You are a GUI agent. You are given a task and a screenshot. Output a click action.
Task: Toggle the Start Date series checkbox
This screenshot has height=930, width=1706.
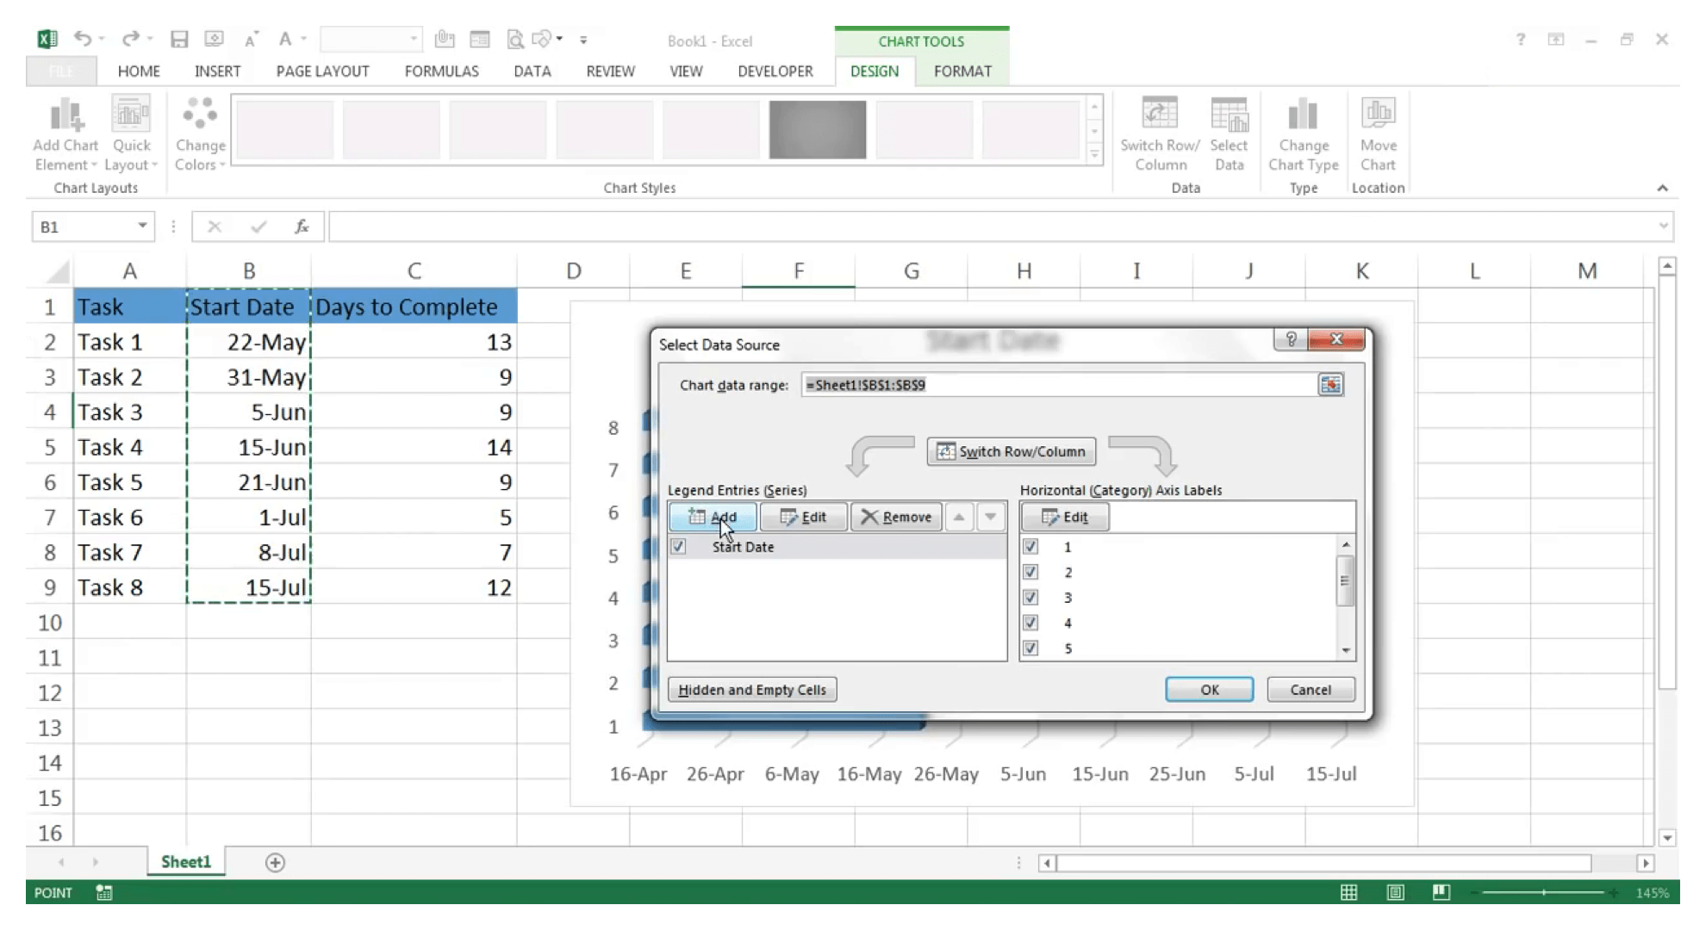click(678, 546)
